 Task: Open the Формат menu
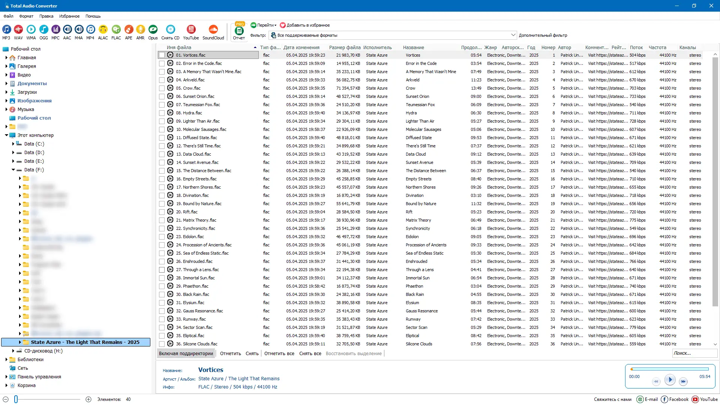pyautogui.click(x=26, y=16)
